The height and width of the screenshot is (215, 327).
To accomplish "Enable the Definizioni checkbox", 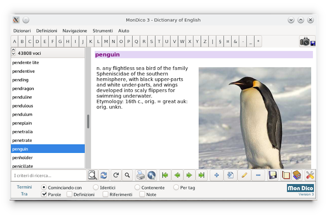I will pyautogui.click(x=70, y=194).
